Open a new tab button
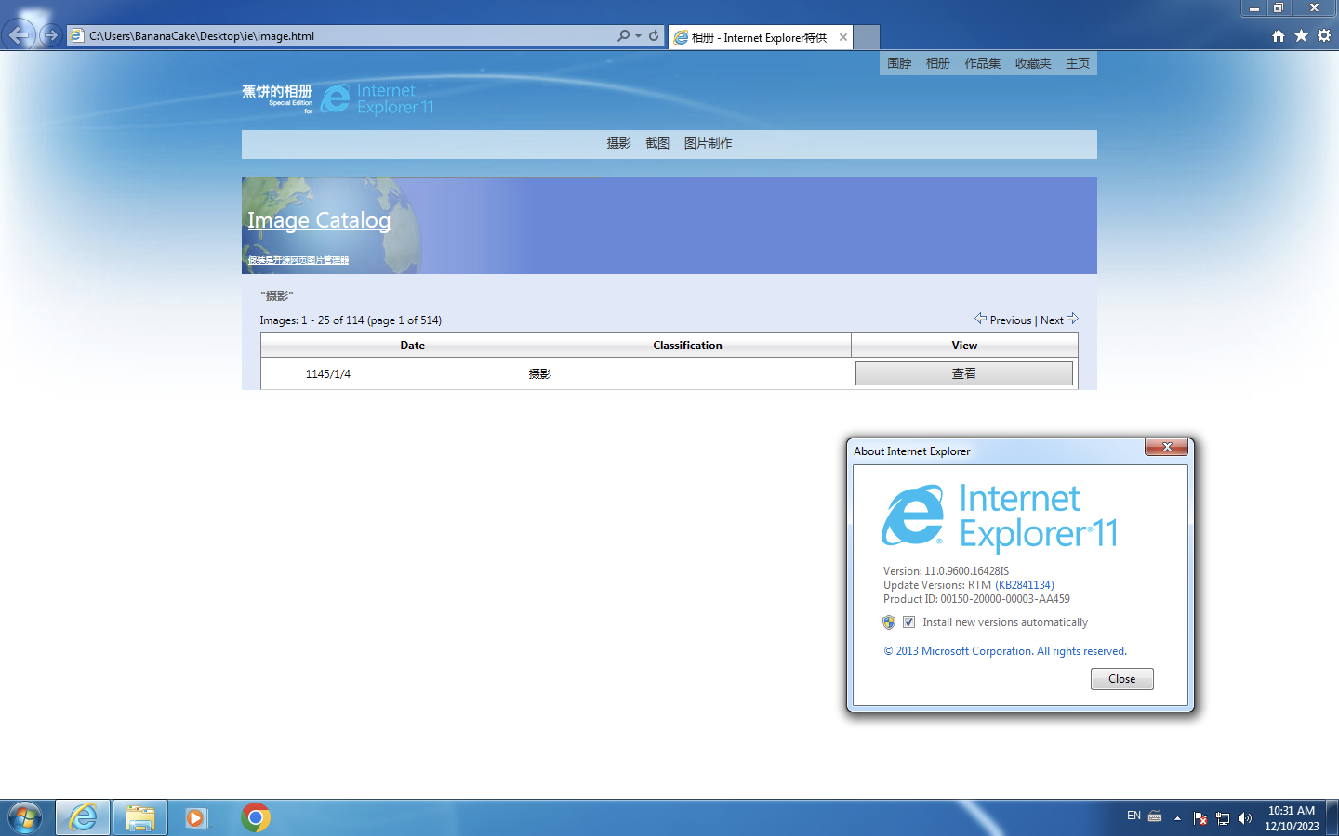This screenshot has width=1339, height=836. [867, 37]
